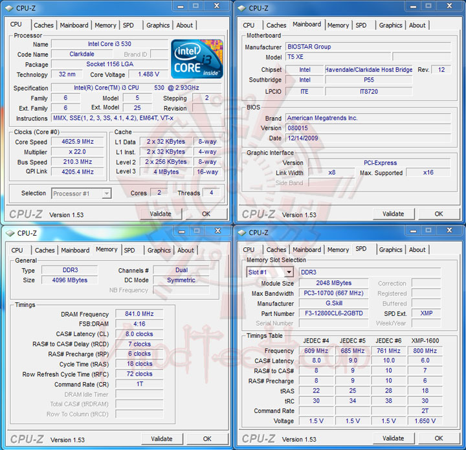Select SPD tab in the CPU window
This screenshot has height=450, width=466.
coord(128,25)
